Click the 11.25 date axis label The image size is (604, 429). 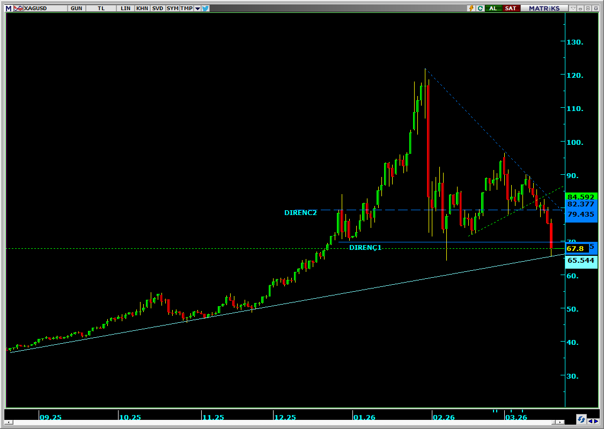[x=213, y=417]
